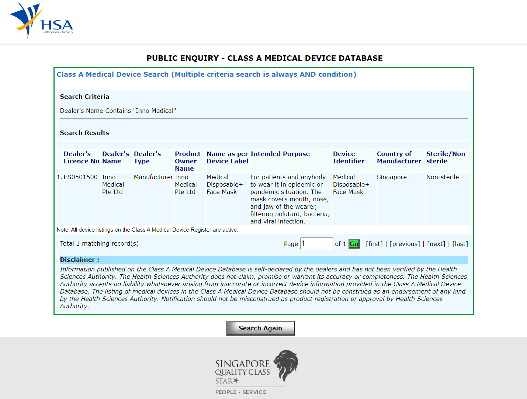This screenshot has width=527, height=399.
Task: Select the Intended Purpose column header
Action: coord(280,154)
